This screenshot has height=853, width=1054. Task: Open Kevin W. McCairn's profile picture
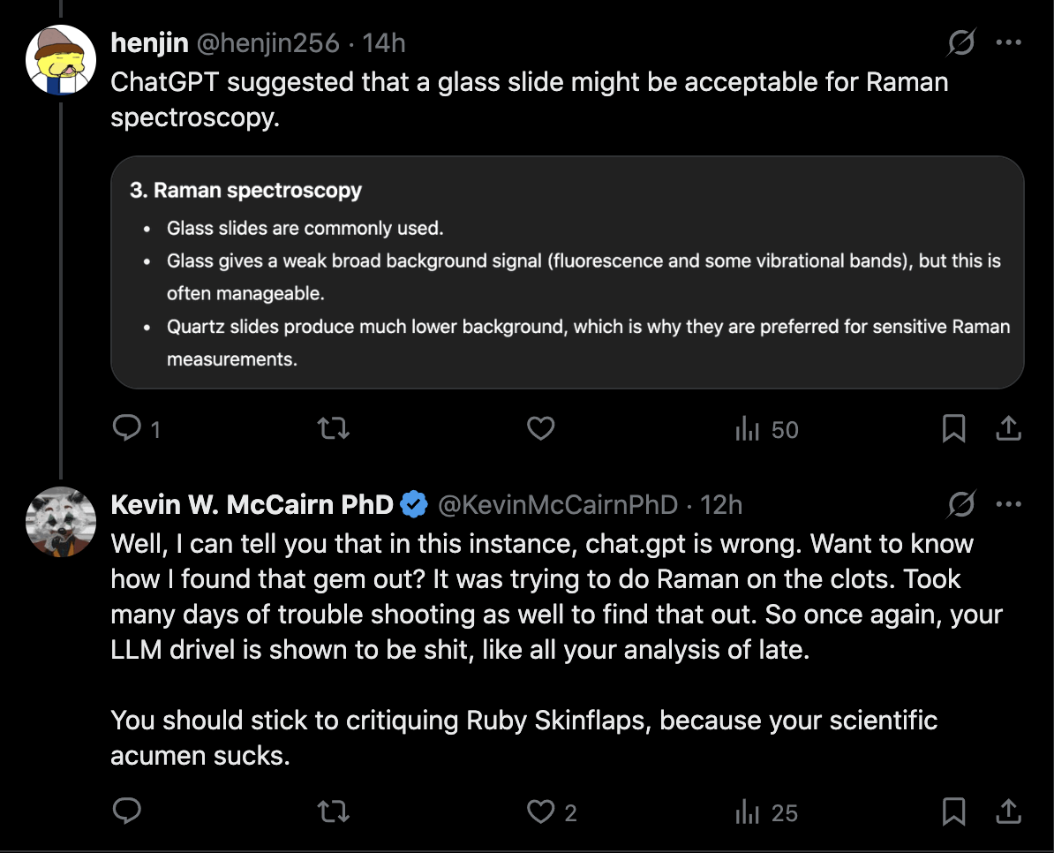pos(60,523)
